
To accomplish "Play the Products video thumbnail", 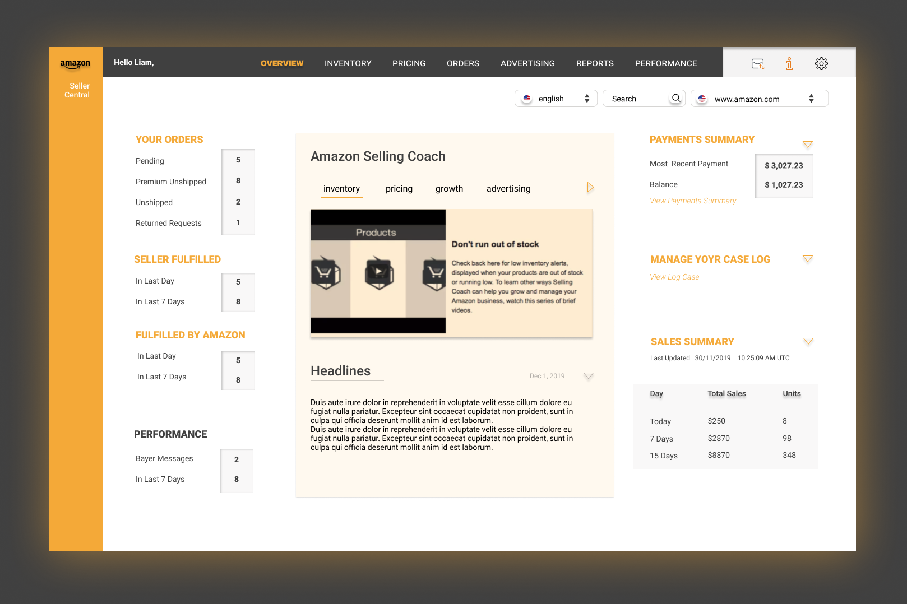I will point(379,272).
